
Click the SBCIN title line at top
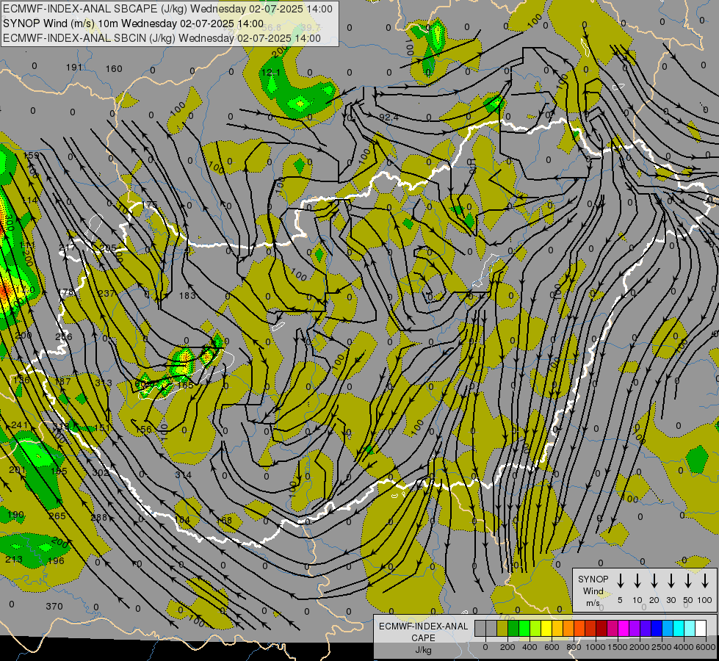(x=162, y=38)
